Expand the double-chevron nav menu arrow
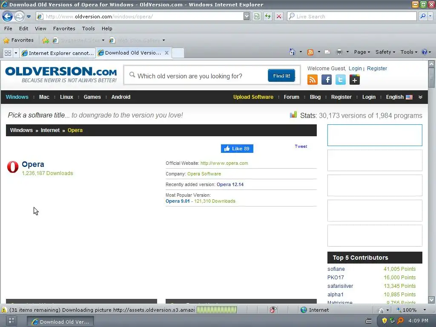 pos(420,97)
